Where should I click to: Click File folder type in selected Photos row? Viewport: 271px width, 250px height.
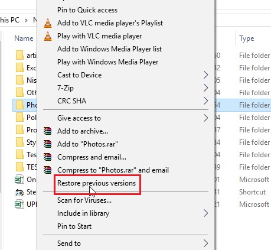point(254,105)
